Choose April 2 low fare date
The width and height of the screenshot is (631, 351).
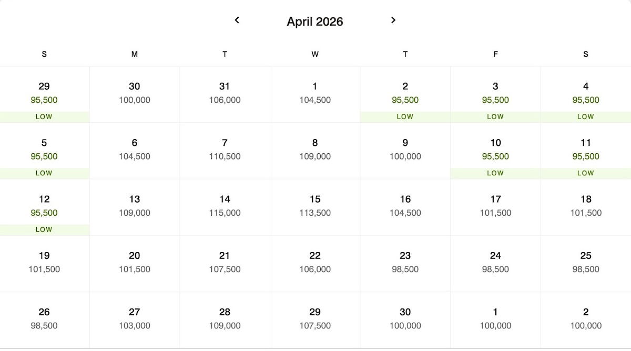(405, 94)
